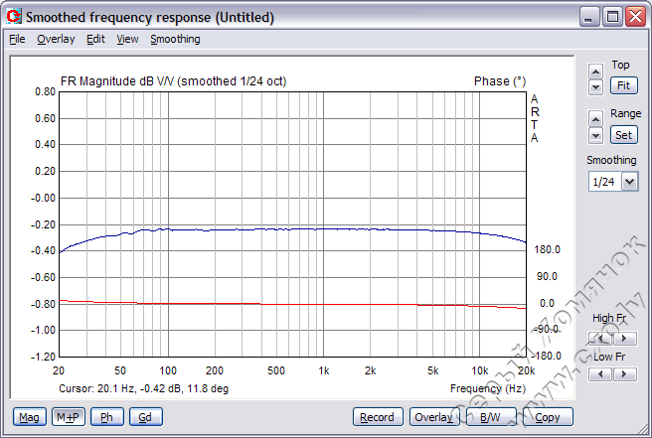The image size is (652, 438).
Task: Click the High Fr left arrow
Action: coord(600,339)
